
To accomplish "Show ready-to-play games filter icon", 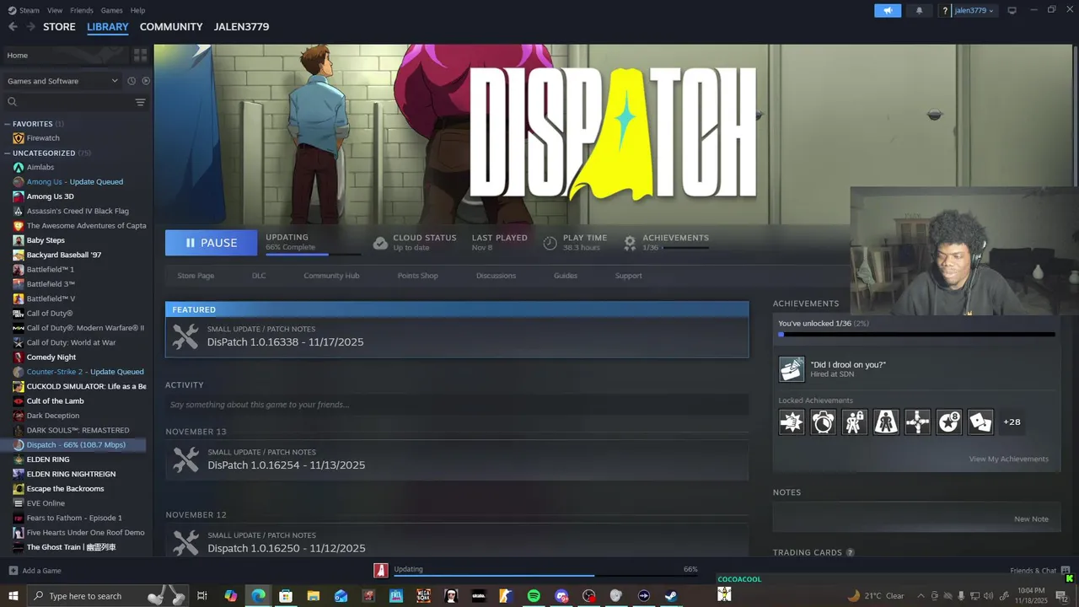I will 146,81.
